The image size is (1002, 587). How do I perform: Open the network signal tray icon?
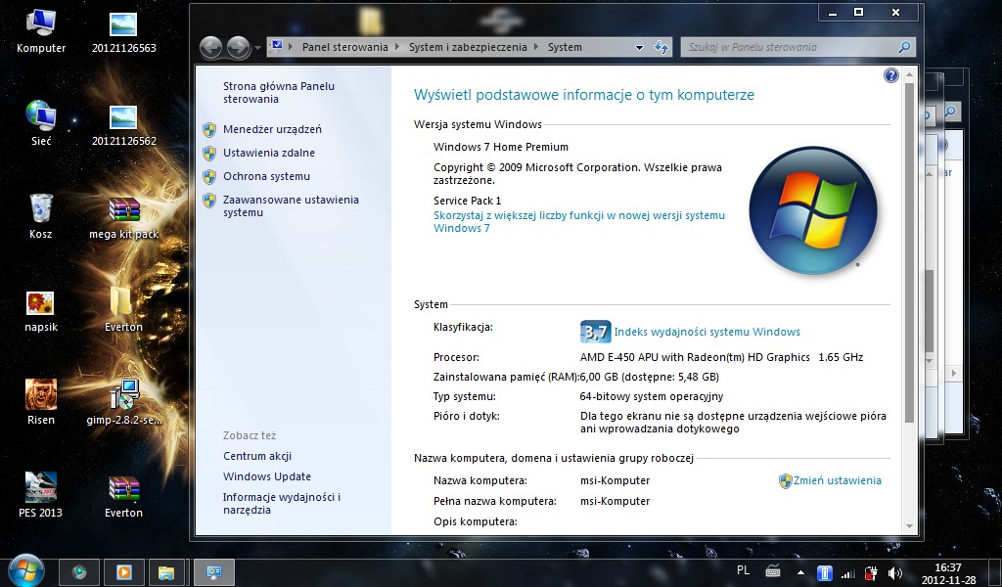pyautogui.click(x=848, y=573)
